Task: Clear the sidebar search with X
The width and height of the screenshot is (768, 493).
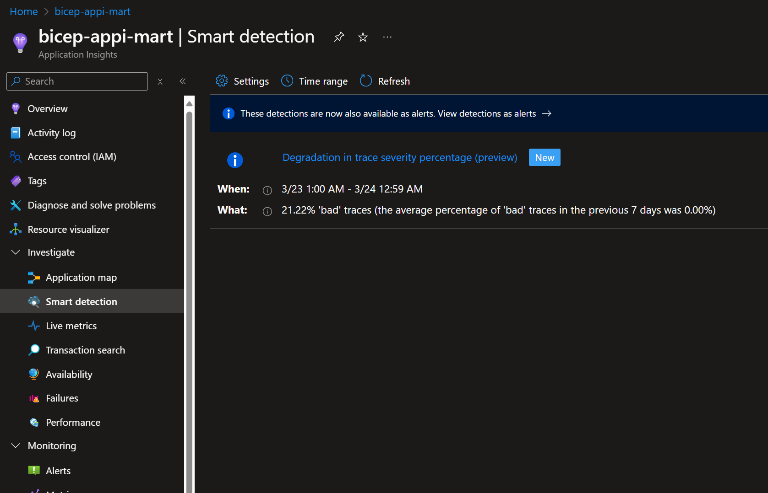Action: (160, 81)
